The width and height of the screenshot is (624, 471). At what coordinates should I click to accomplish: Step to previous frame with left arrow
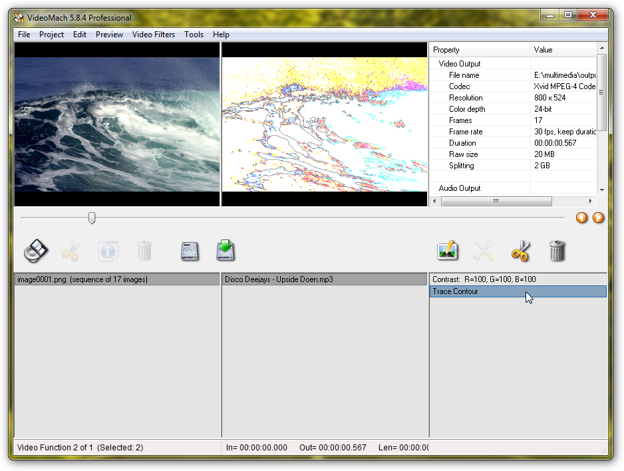point(581,218)
